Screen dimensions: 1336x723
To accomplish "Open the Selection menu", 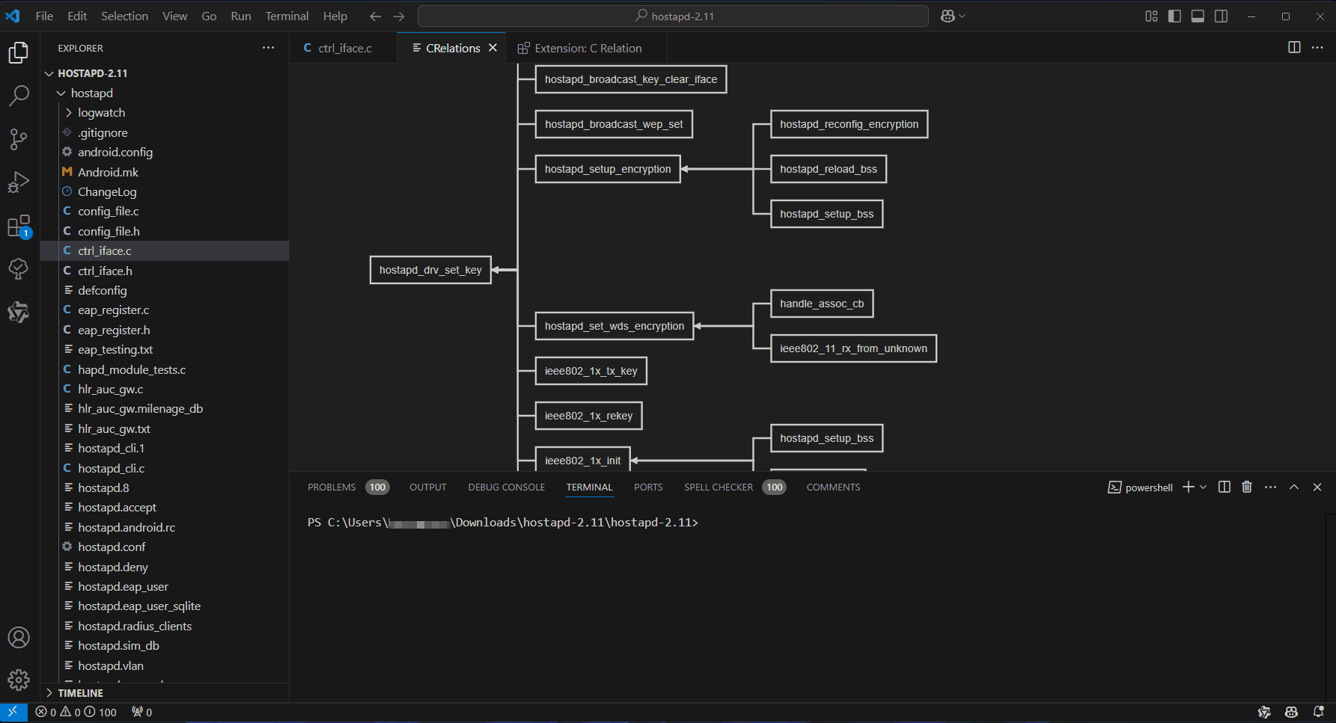I will 124,16.
